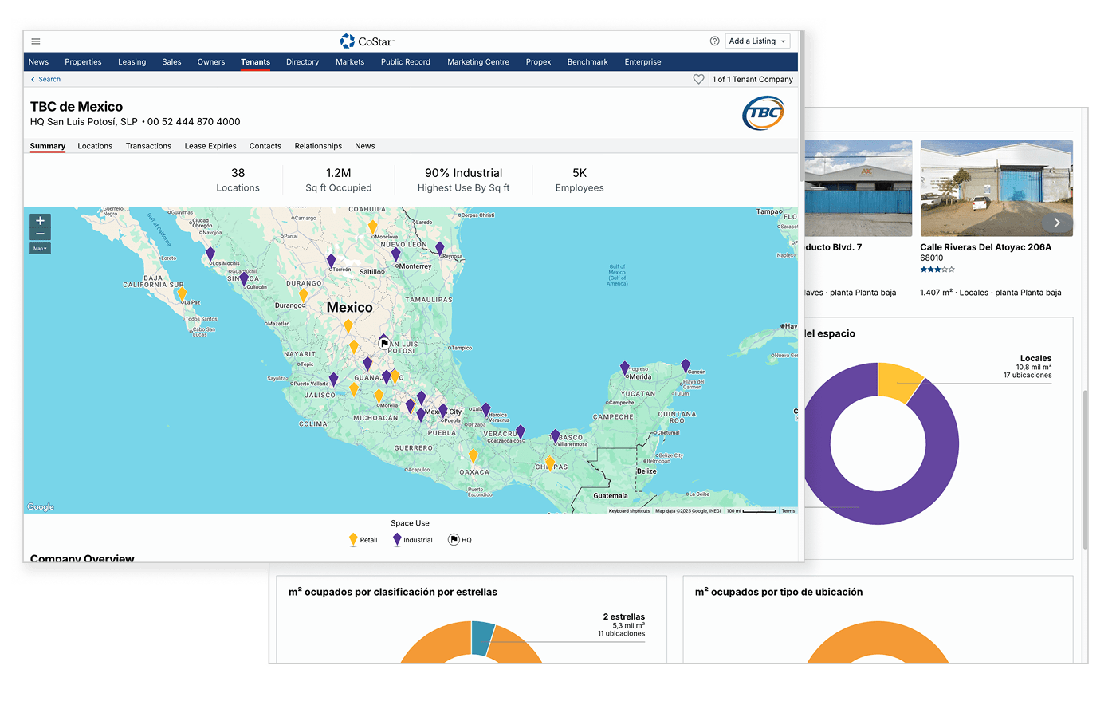Image resolution: width=1116 pixels, height=713 pixels.
Task: Toggle HQ in Space Use legend
Action: coord(460,540)
